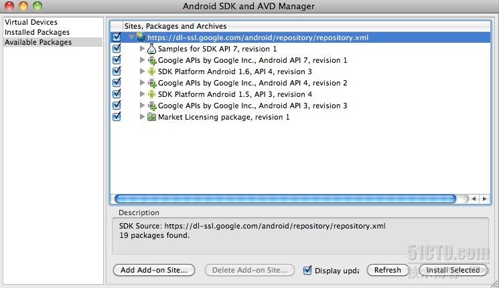Select row text Samples for SDK API 7, revision 1
Viewport: 499px width, 288px height.
point(218,49)
